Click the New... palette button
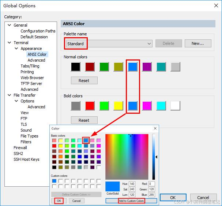 [198, 43]
